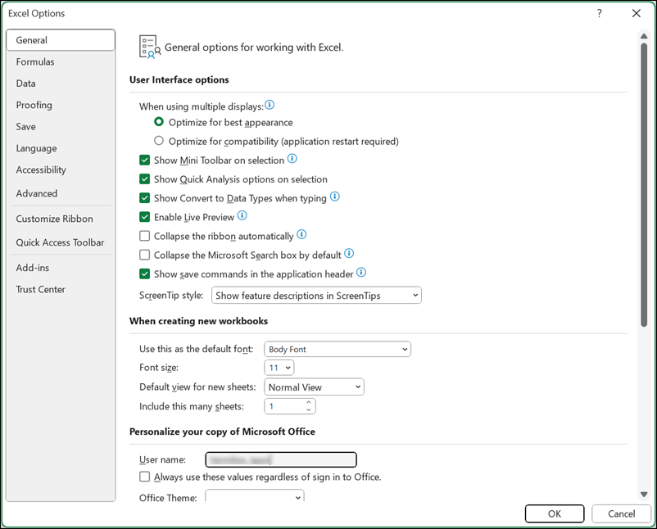The image size is (657, 529).
Task: Increase the Include this many sheets value
Action: tap(309, 403)
